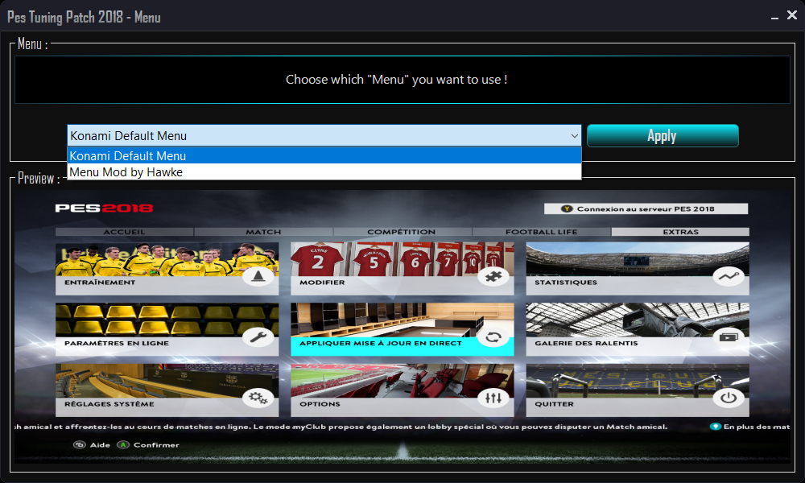Click the OPTIONS label in preview
The image size is (805, 483).
(320, 404)
